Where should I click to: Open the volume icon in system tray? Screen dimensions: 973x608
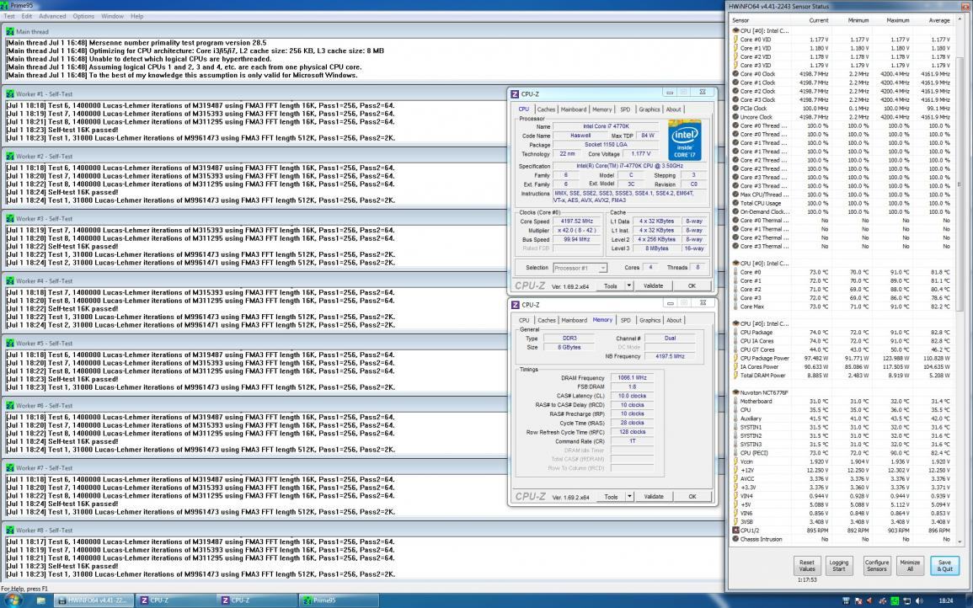pyautogui.click(x=919, y=600)
